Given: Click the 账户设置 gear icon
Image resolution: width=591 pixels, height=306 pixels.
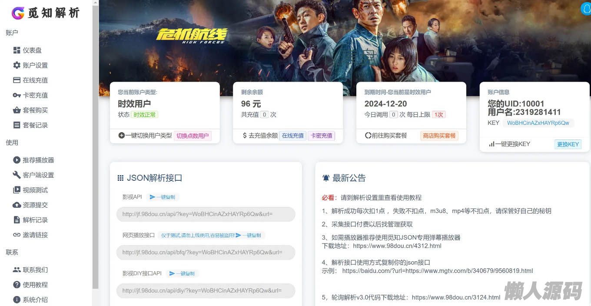Looking at the screenshot, I should pyautogui.click(x=17, y=65).
